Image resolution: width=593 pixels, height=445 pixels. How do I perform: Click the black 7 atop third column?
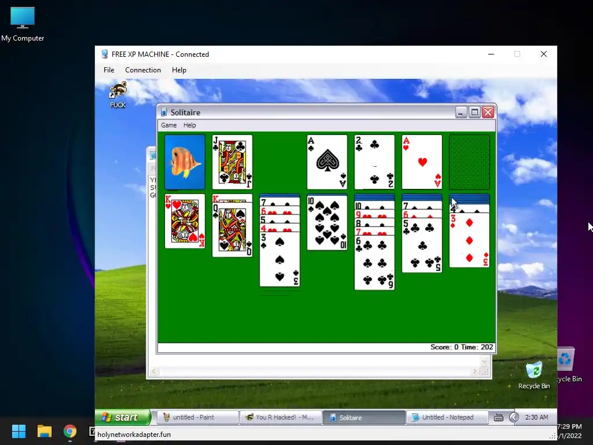pos(280,202)
